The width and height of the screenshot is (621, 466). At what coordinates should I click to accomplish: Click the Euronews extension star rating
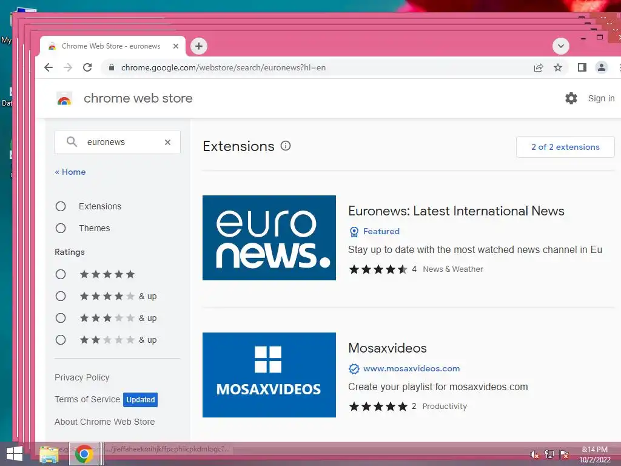(378, 269)
